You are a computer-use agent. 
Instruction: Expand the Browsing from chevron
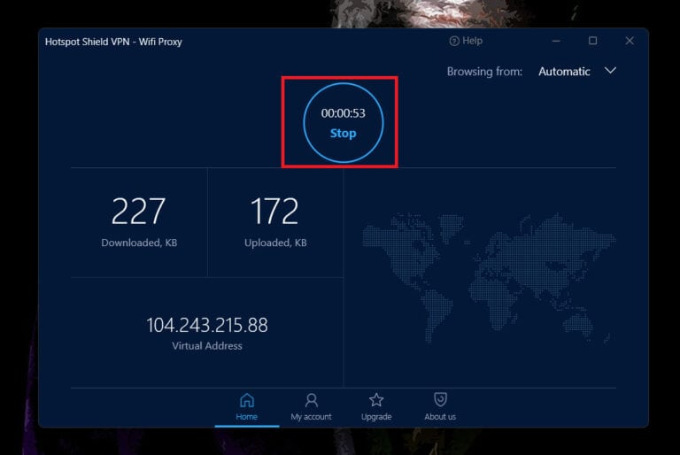point(610,71)
